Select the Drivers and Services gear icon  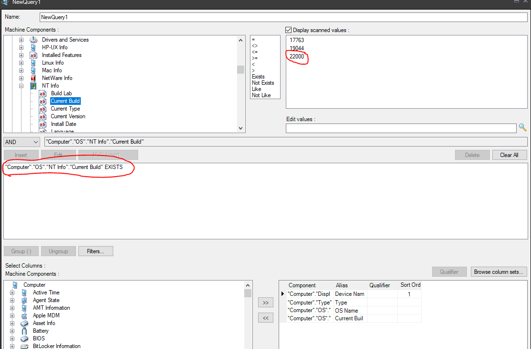[x=33, y=40]
